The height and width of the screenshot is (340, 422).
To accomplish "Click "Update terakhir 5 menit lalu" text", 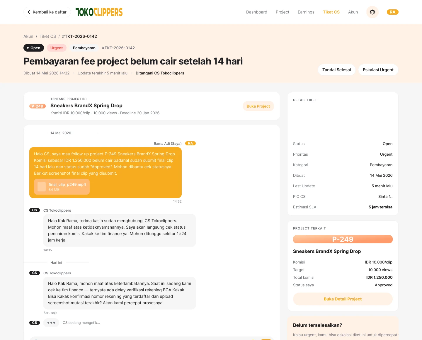I will [x=103, y=73].
